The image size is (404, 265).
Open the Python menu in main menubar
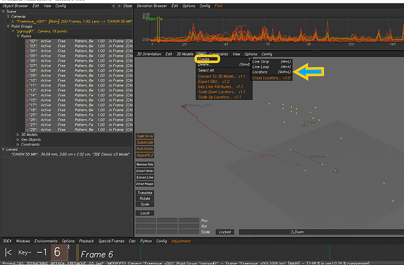(146, 241)
